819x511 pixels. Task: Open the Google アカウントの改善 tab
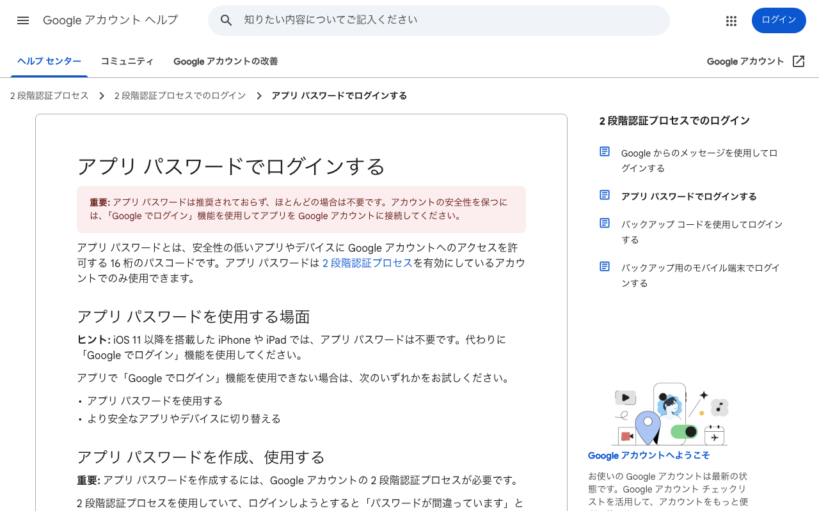pyautogui.click(x=225, y=61)
